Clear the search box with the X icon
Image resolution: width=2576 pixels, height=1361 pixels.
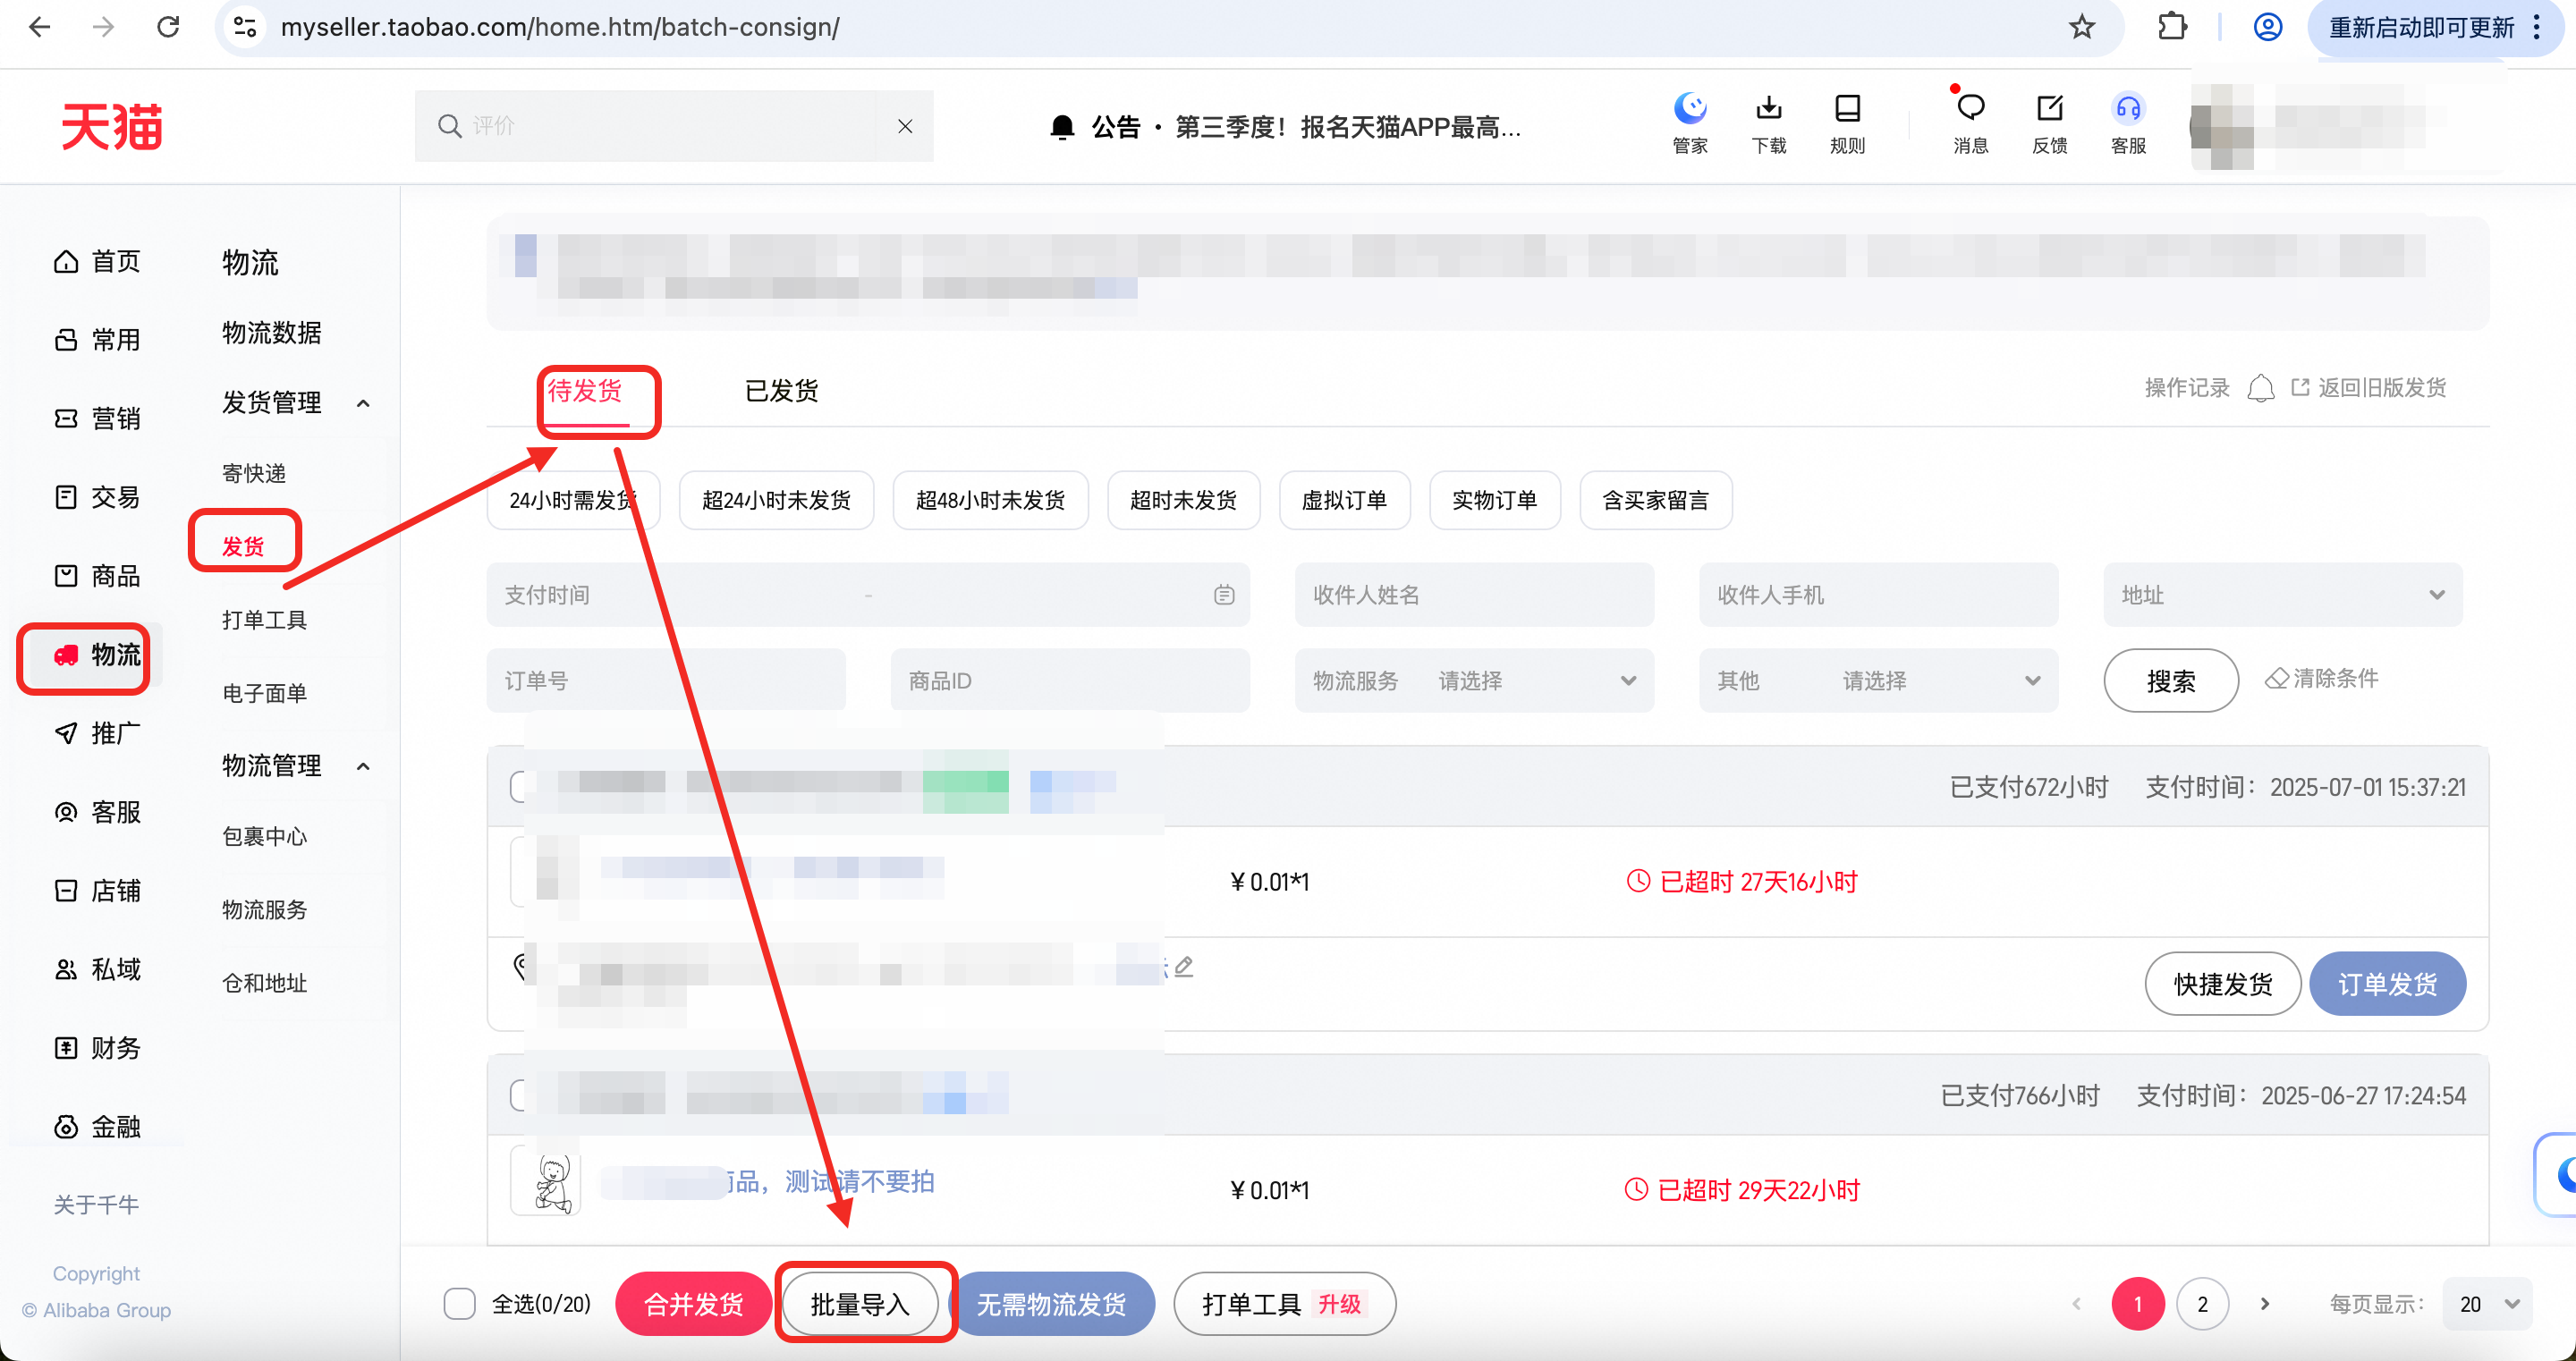tap(904, 126)
